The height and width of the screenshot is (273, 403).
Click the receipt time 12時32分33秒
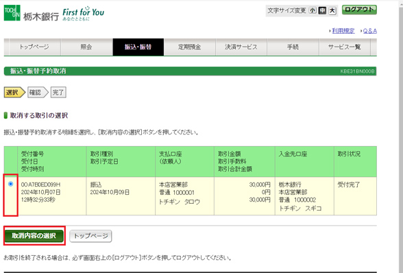point(38,200)
